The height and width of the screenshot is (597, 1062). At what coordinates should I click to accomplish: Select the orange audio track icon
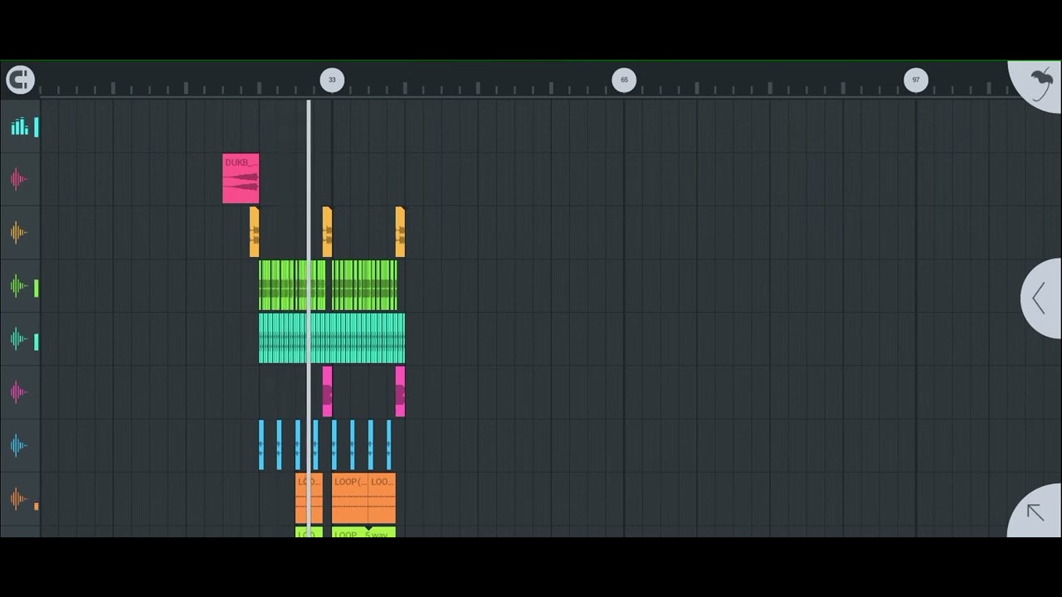coord(19,498)
